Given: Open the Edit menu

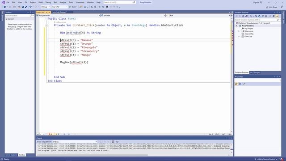Looking at the screenshot, I should point(14,2).
